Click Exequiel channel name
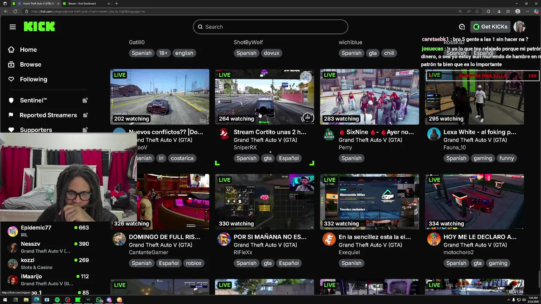The height and width of the screenshot is (304, 541). pyautogui.click(x=349, y=252)
